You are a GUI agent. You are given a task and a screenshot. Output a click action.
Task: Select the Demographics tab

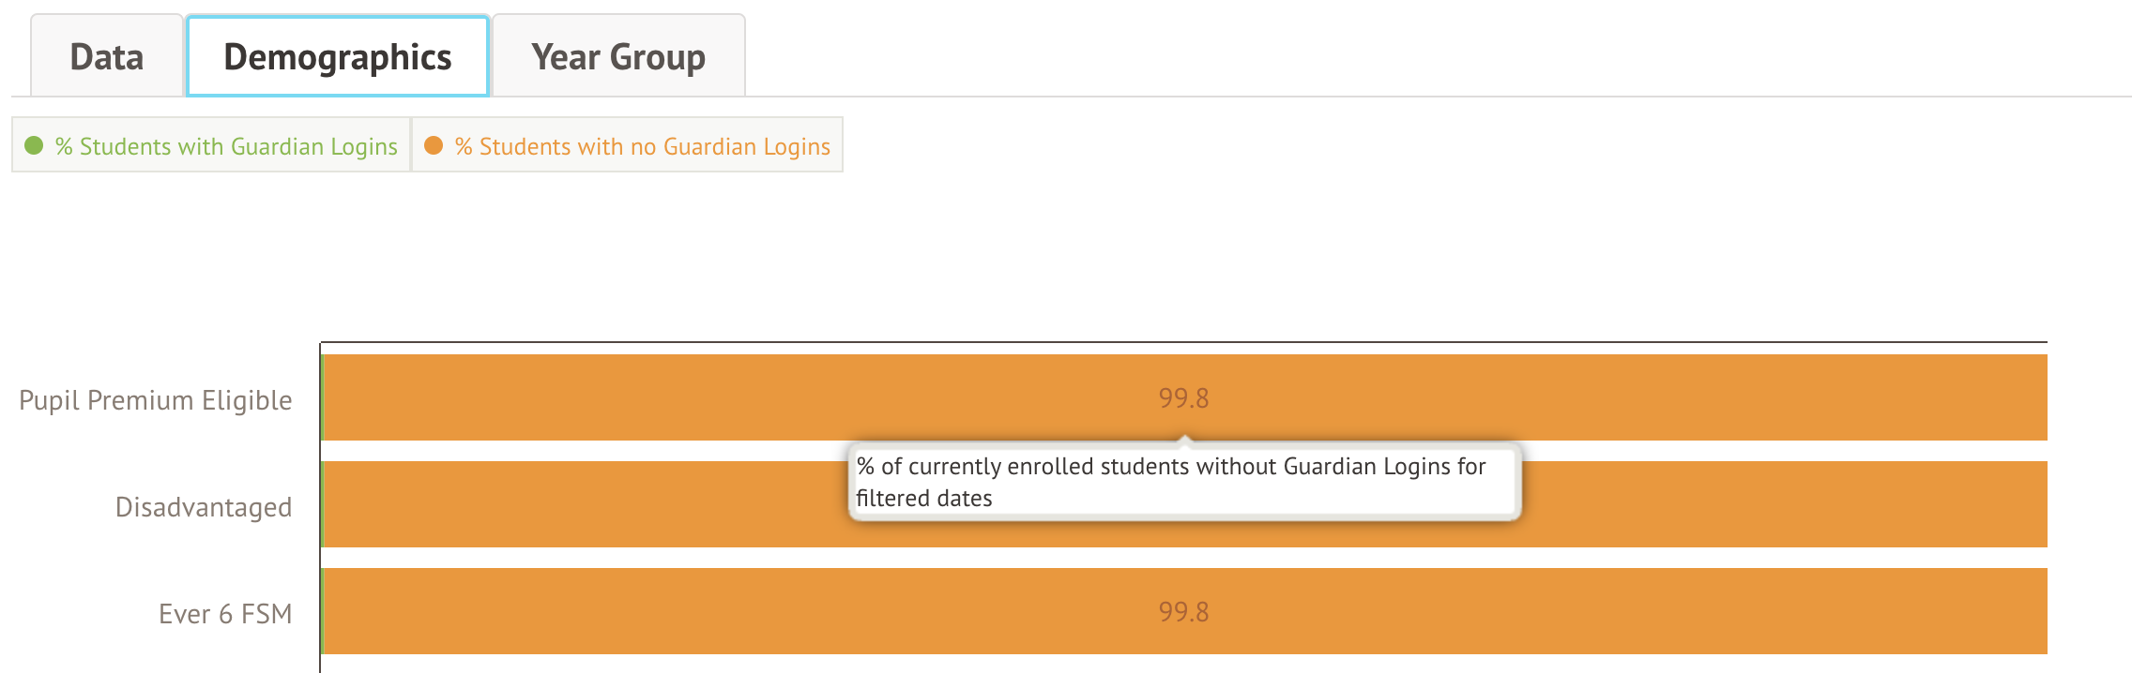click(338, 57)
